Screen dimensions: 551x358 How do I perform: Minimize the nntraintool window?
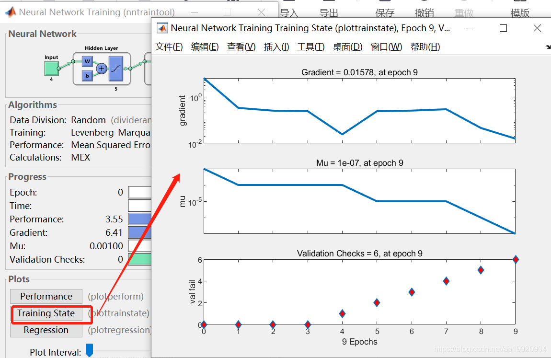click(195, 12)
